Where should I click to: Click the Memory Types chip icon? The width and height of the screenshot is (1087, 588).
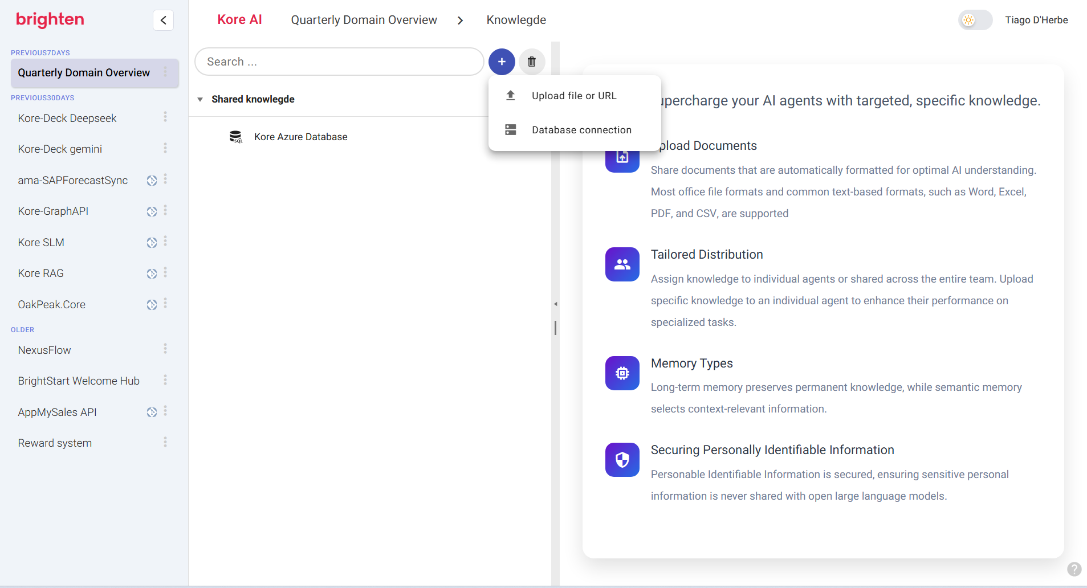pos(622,373)
